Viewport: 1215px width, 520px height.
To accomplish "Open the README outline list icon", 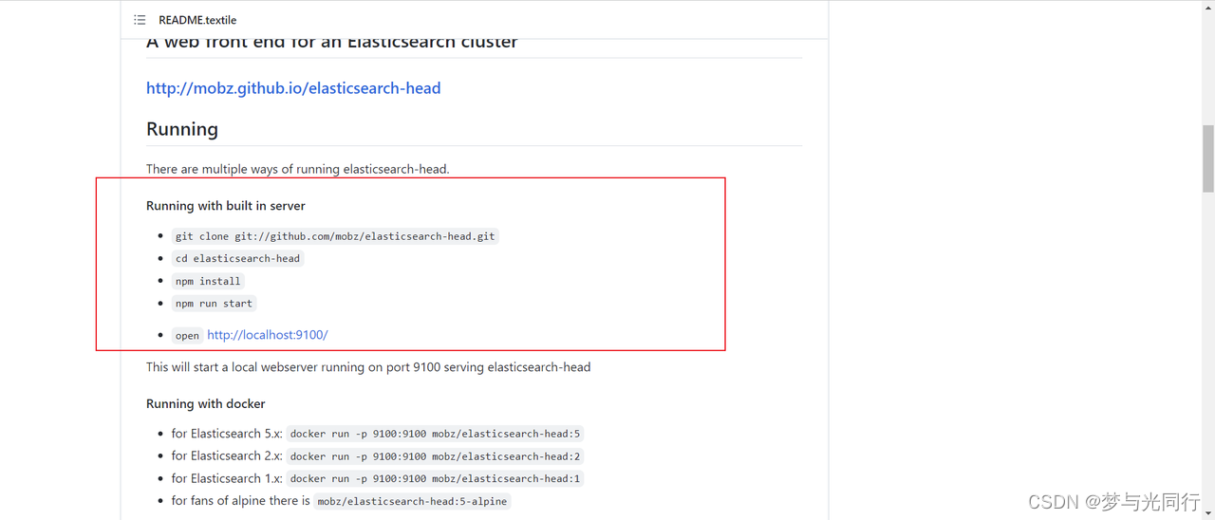I will coord(140,20).
